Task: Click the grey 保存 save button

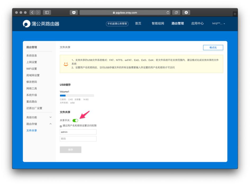Action: 70,150
